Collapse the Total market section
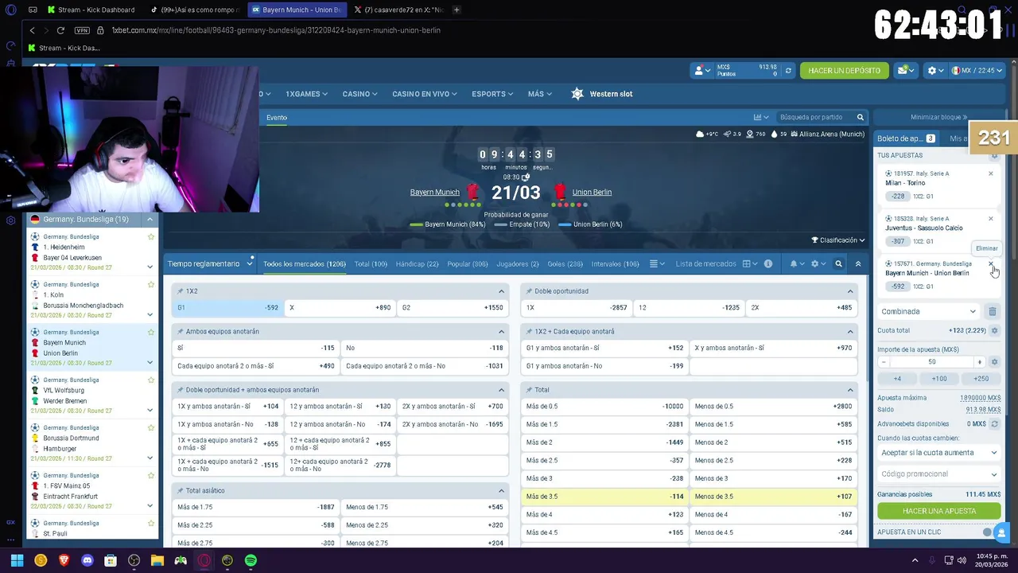Screen dimensions: 1018x573 (x=850, y=390)
